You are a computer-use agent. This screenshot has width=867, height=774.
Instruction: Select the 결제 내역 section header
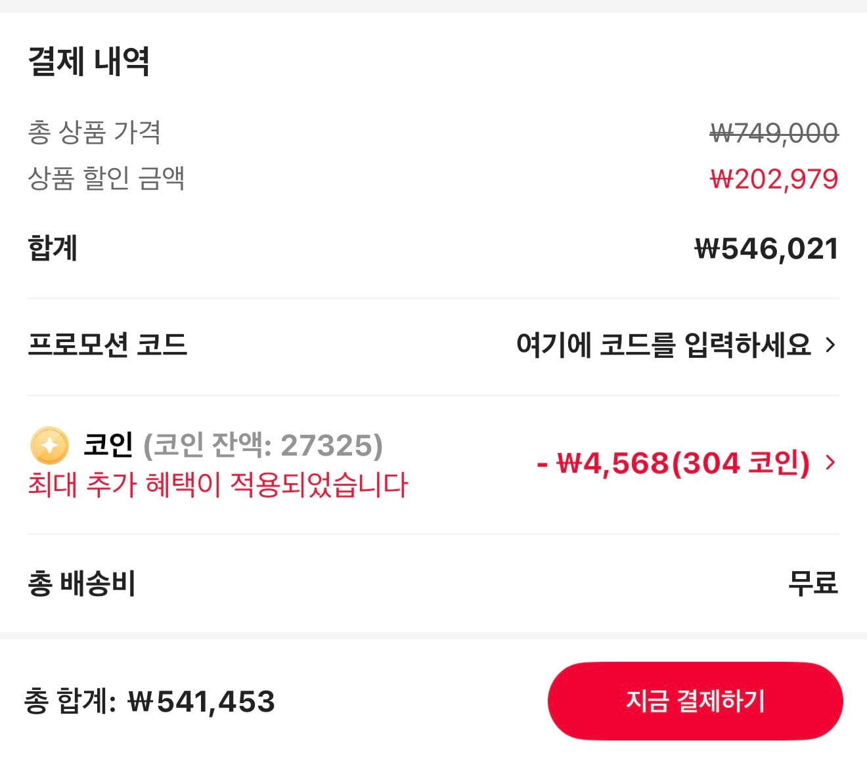pyautogui.click(x=89, y=62)
